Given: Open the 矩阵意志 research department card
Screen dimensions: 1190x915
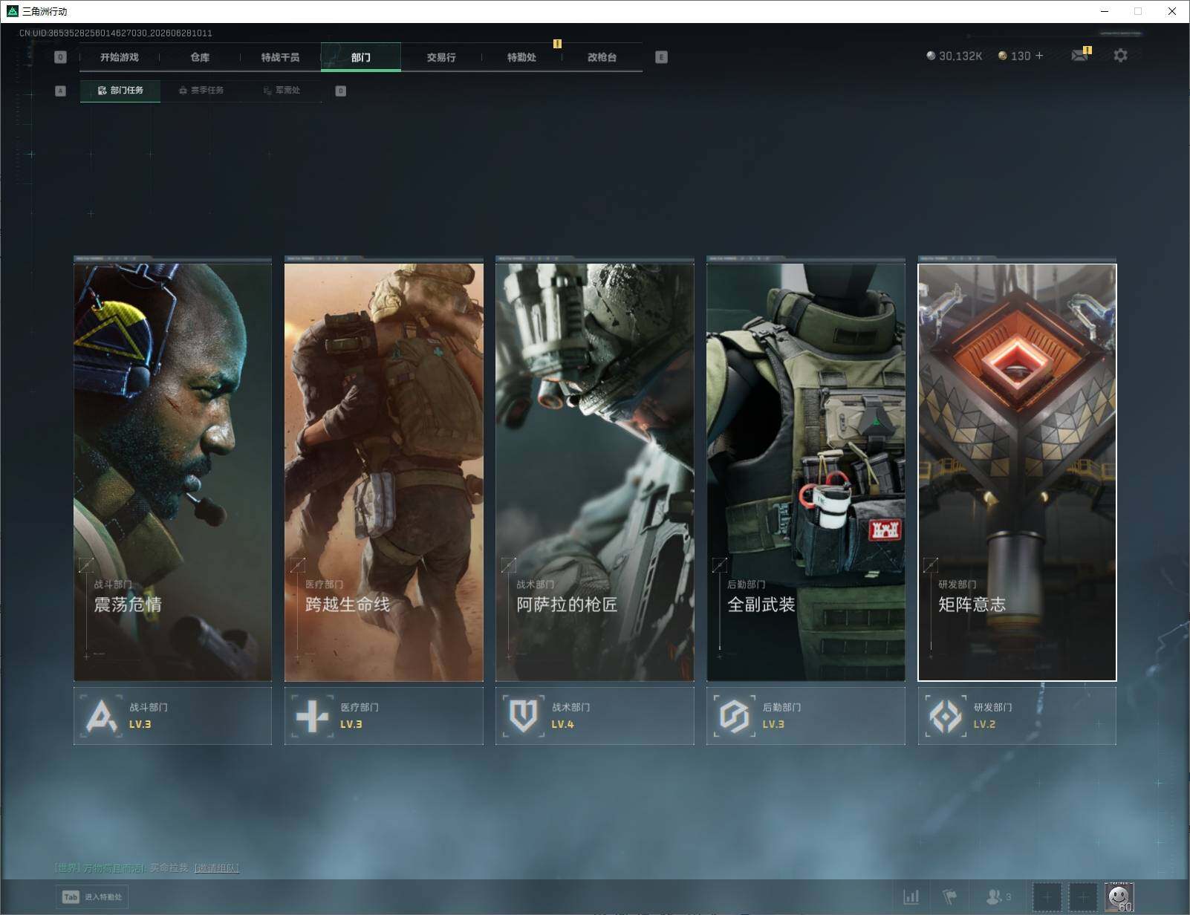Looking at the screenshot, I should click(1017, 472).
